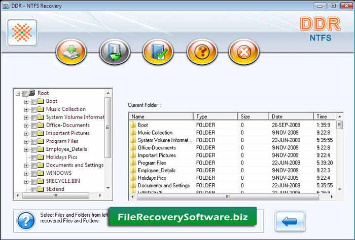Viewport: 355px width, 240px height.
Task: Click the gray recover files toolbar button
Action: coord(115,52)
